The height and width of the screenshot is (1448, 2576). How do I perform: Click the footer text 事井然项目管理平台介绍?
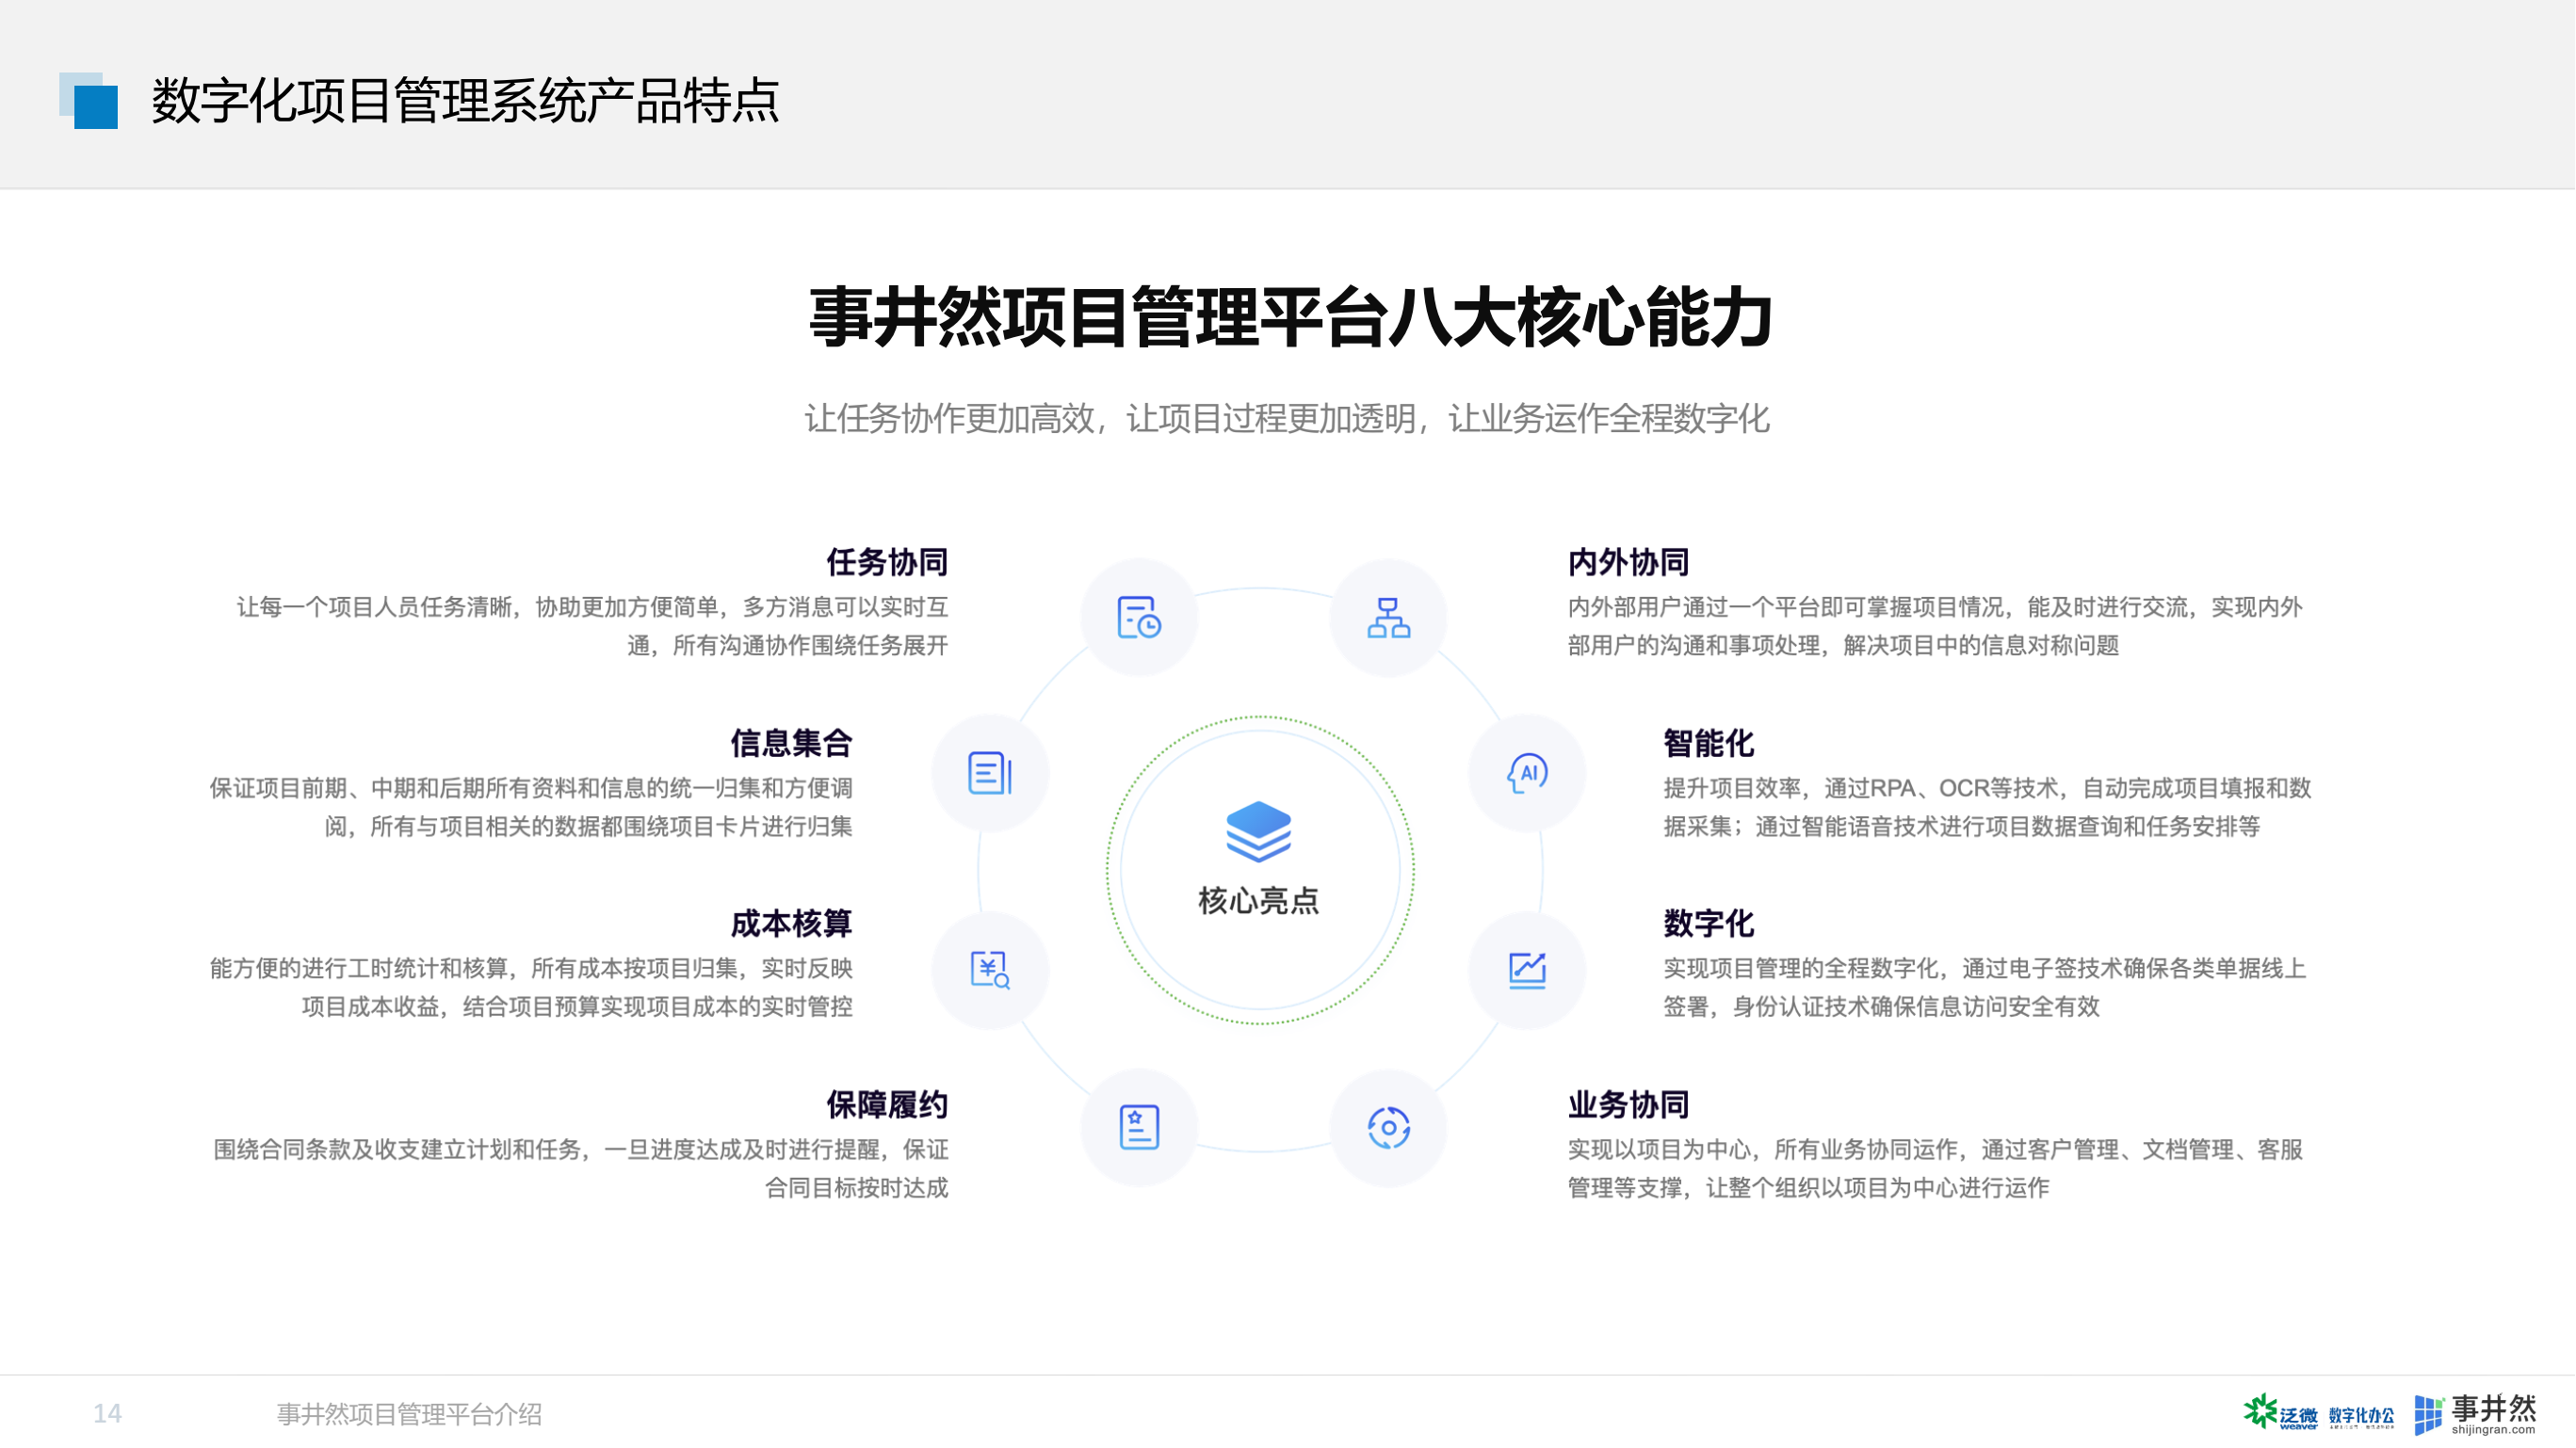pyautogui.click(x=409, y=1414)
